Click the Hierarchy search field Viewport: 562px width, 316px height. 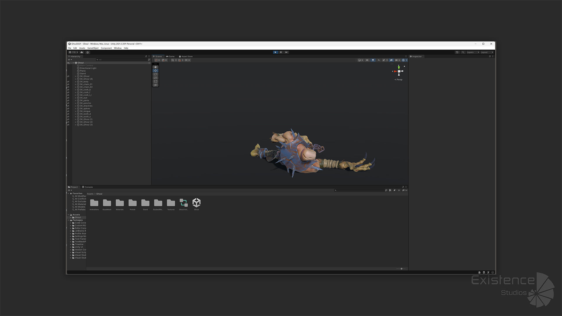pos(121,60)
